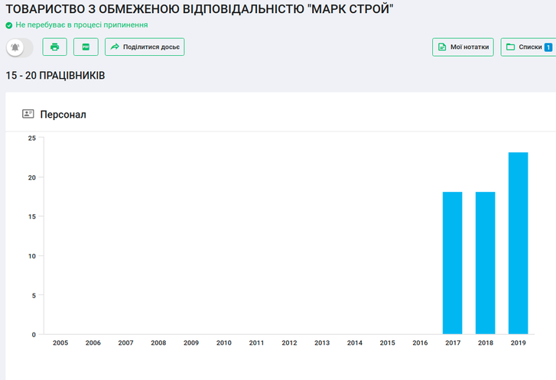Click the 25 value on y-axis
This screenshot has width=556, height=380.
click(32, 138)
